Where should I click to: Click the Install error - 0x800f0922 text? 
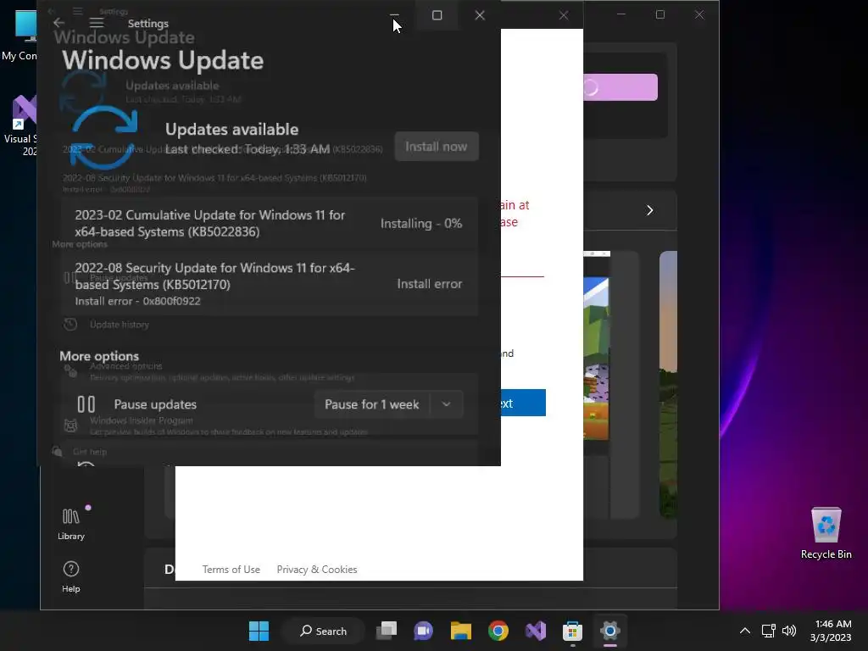coord(138,301)
